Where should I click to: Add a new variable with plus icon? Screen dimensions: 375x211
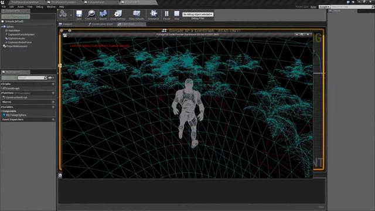[x=53, y=107]
